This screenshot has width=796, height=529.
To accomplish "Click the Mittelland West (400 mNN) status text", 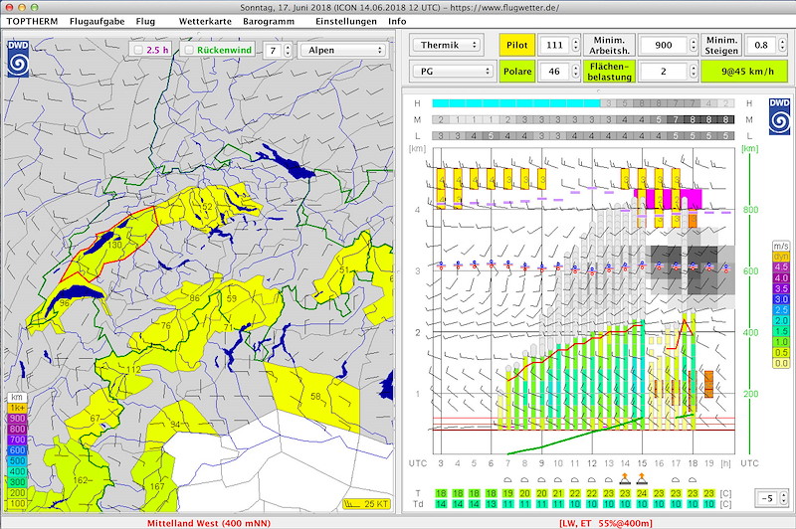I will 209,523.
